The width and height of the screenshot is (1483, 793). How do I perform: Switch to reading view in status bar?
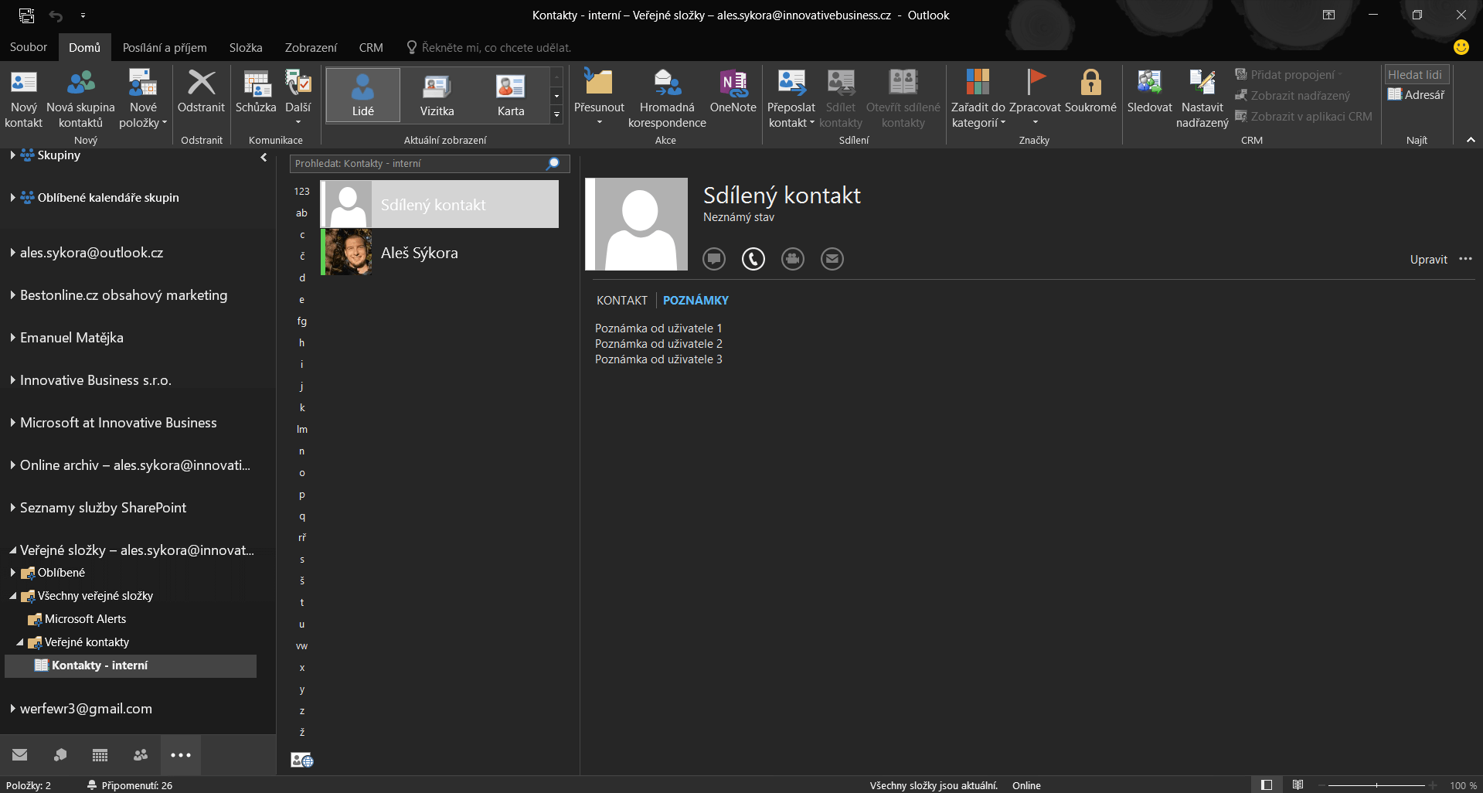(1298, 785)
